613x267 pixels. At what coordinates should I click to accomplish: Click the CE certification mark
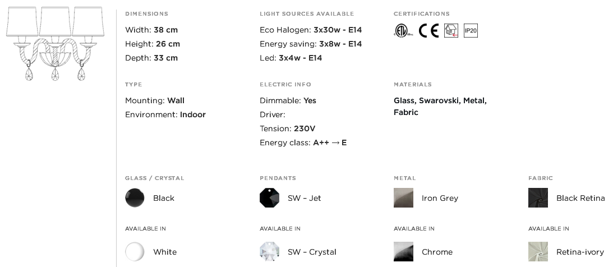[428, 30]
